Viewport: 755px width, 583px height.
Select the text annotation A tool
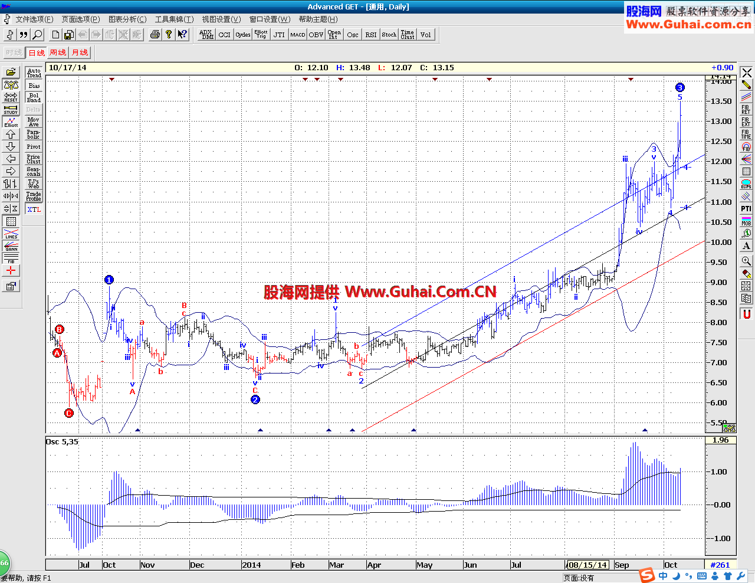point(746,246)
